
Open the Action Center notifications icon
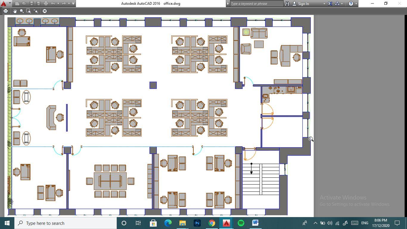(397, 223)
